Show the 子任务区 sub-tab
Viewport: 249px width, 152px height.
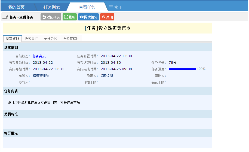tap(51, 39)
